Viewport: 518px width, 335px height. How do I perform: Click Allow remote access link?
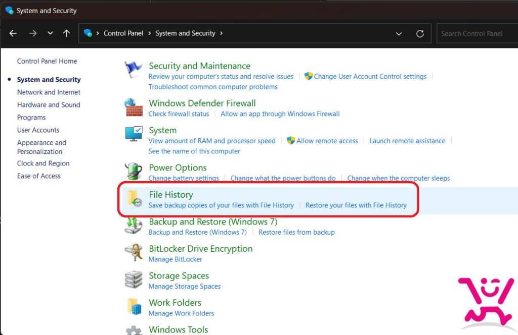point(327,141)
